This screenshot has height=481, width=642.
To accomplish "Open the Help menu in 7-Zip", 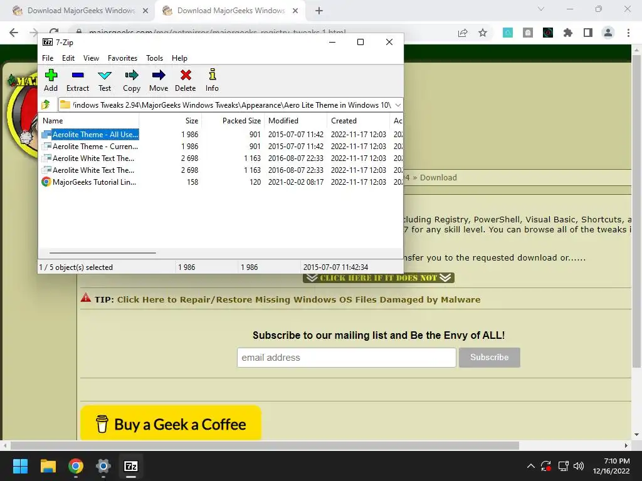I will (x=179, y=58).
